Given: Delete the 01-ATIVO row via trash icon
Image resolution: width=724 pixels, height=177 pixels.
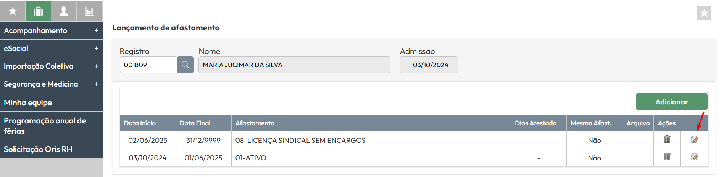Looking at the screenshot, I should pyautogui.click(x=667, y=156).
